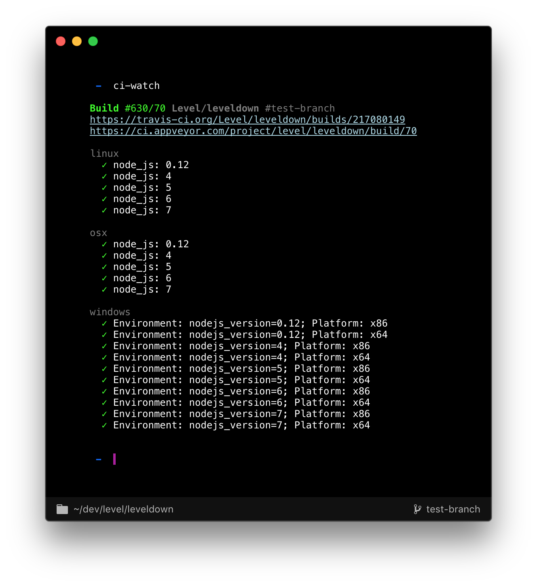Click the nodejs_version=5 x64 row

pyautogui.click(x=236, y=380)
